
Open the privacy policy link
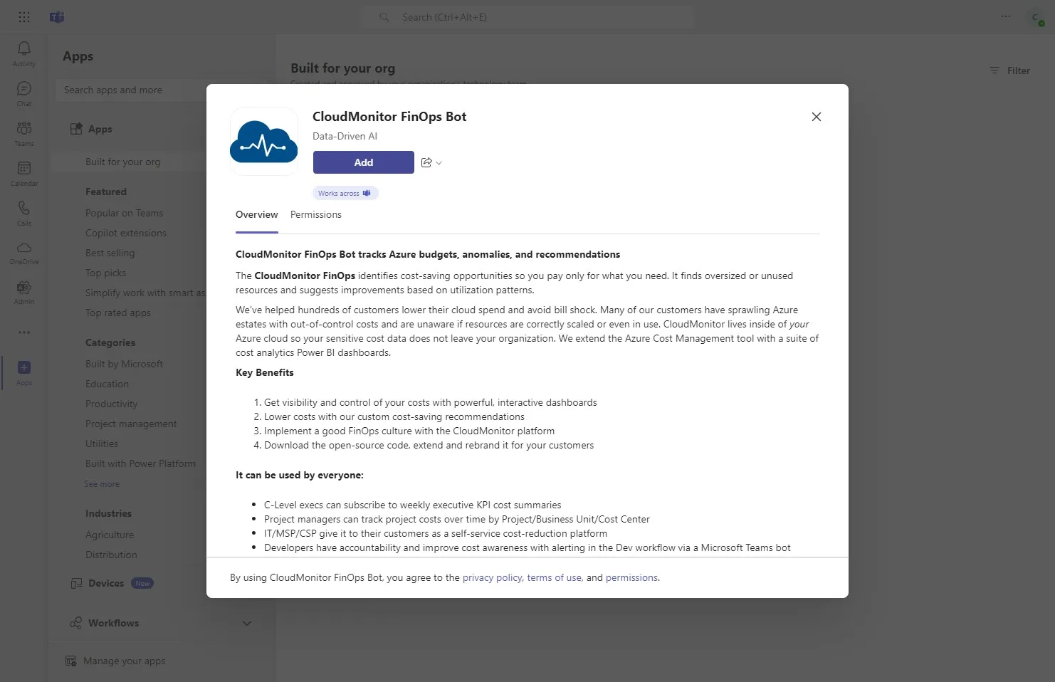pyautogui.click(x=493, y=577)
